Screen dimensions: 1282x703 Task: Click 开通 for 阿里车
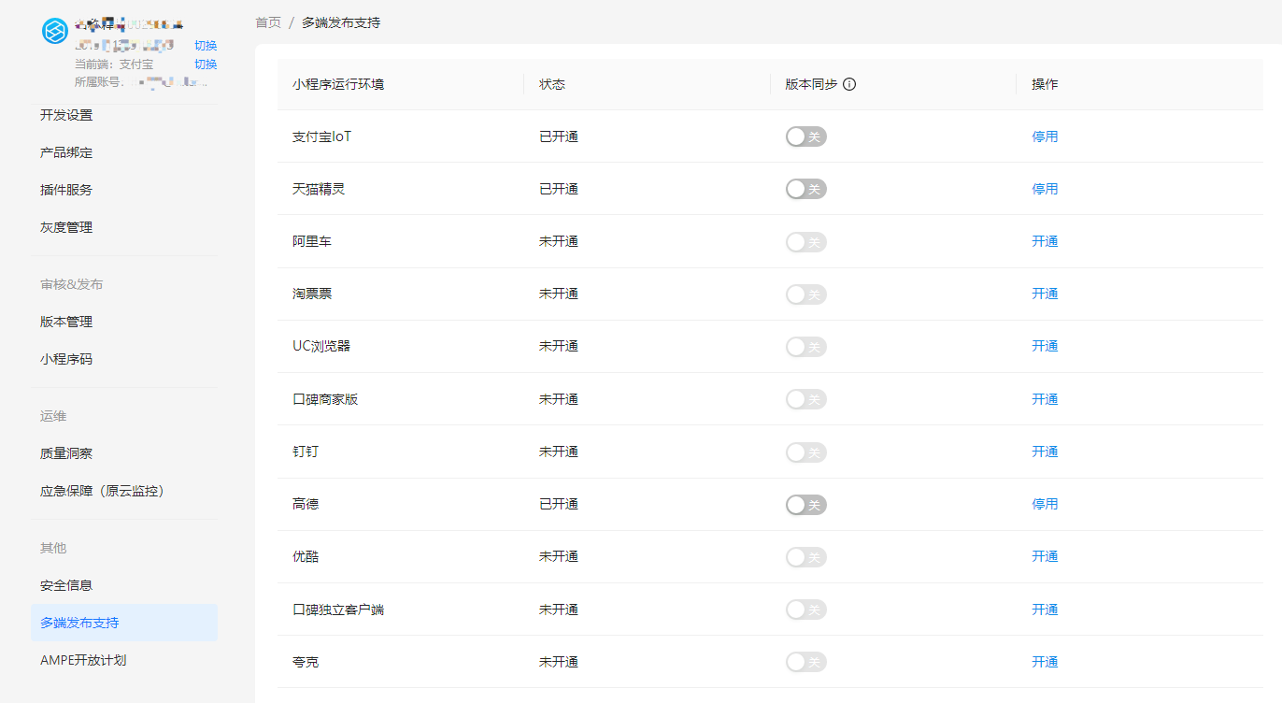click(x=1045, y=241)
